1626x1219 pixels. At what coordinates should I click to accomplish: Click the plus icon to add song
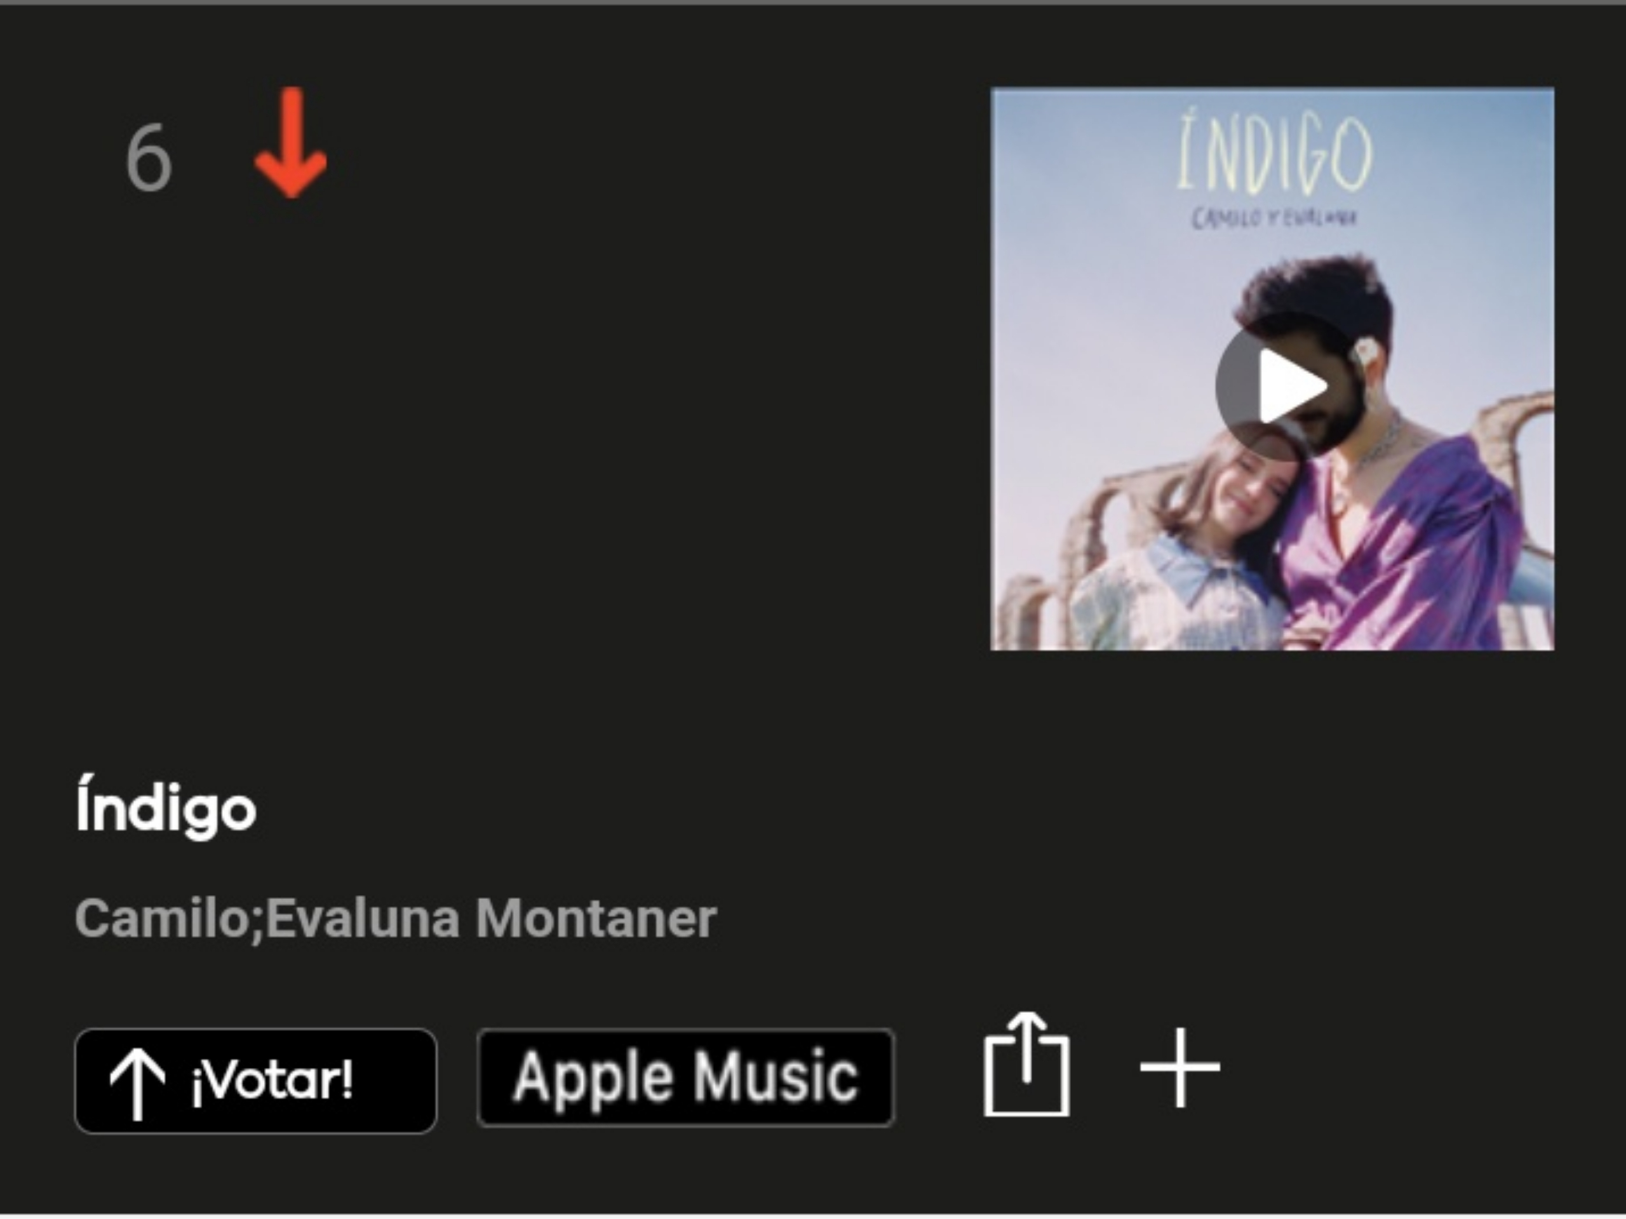pos(1181,1068)
